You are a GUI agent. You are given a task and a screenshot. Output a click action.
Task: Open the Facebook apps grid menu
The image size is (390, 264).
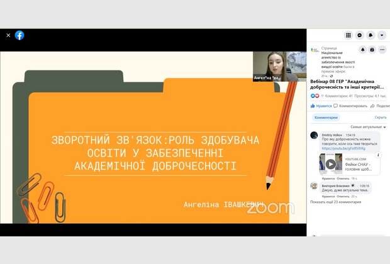point(348,35)
